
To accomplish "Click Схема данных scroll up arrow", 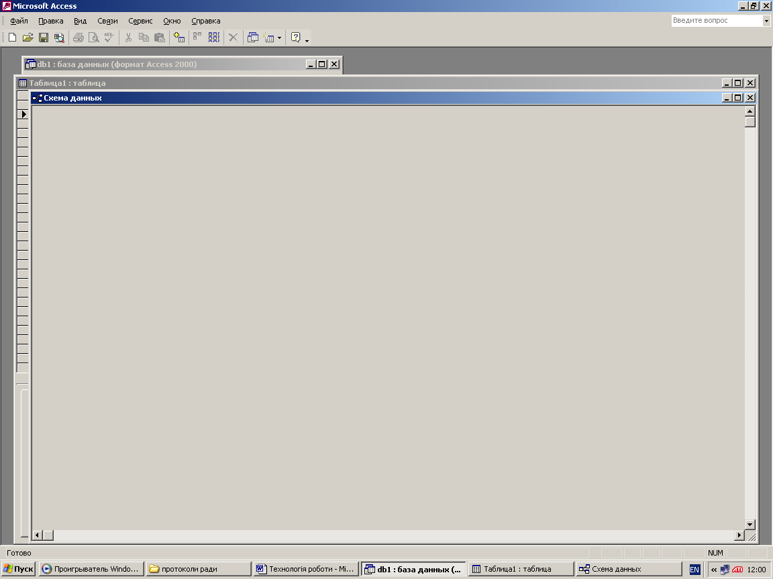I will (x=750, y=111).
